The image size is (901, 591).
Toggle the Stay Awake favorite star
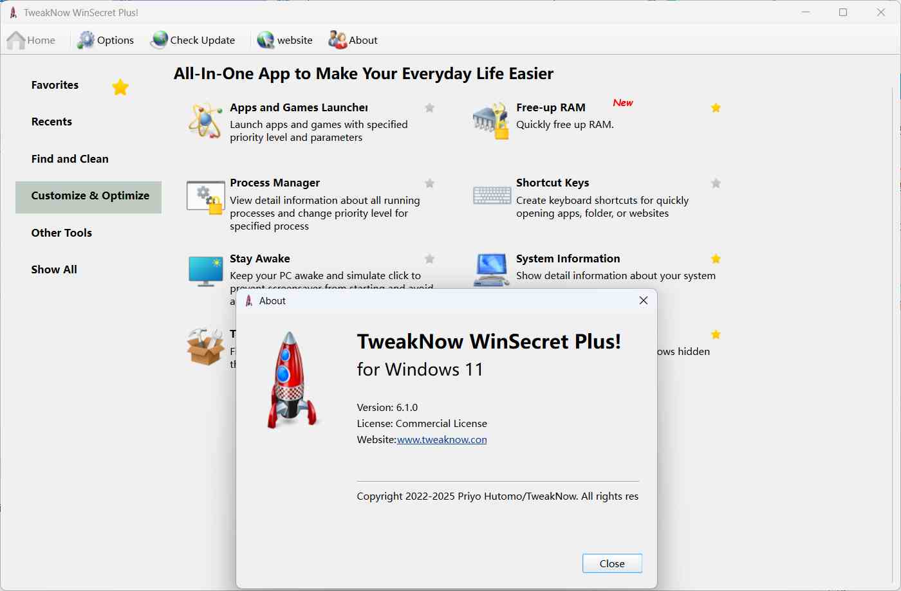pyautogui.click(x=430, y=259)
